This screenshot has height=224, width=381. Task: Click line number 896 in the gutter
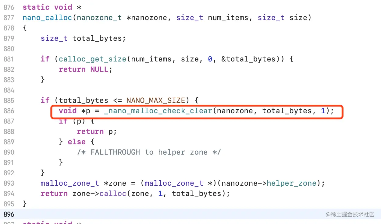[9, 214]
